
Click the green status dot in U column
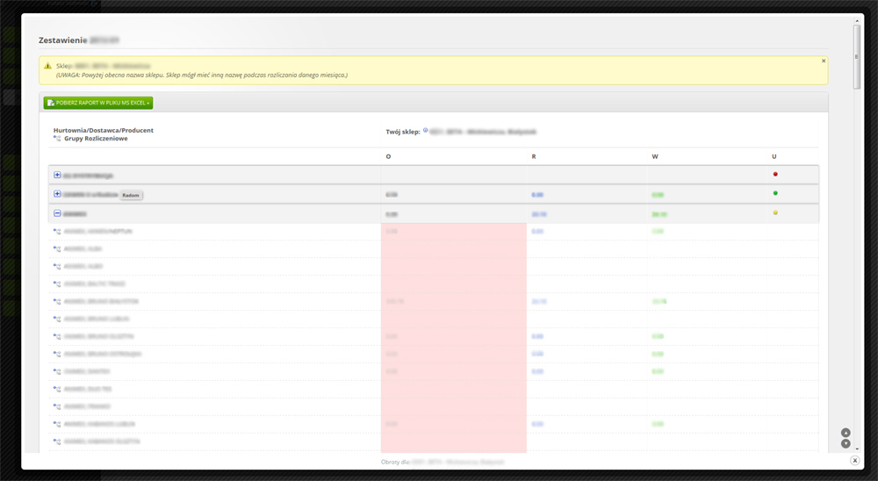[x=774, y=193]
